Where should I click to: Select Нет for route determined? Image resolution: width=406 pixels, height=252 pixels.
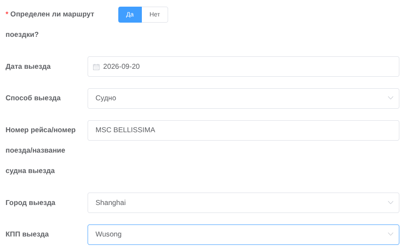pyautogui.click(x=155, y=15)
